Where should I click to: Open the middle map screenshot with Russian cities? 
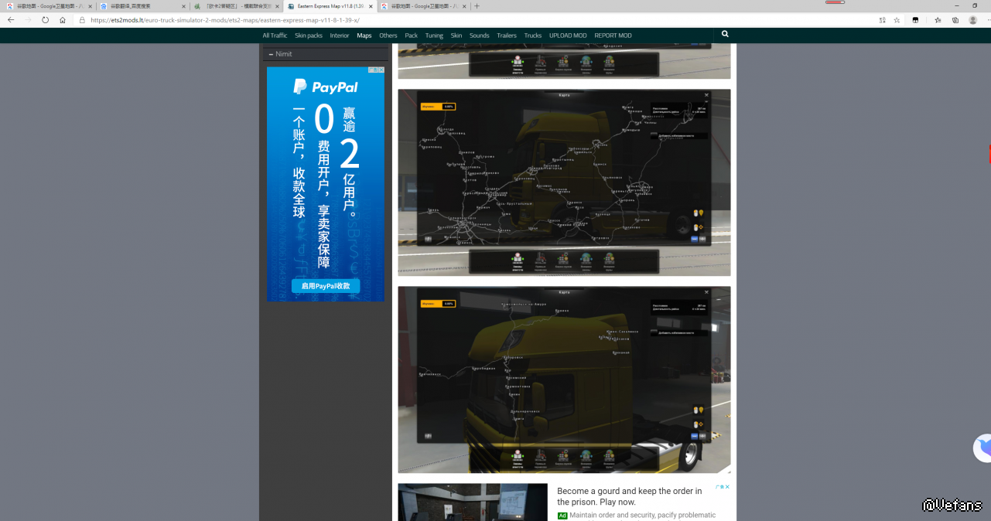click(x=564, y=182)
